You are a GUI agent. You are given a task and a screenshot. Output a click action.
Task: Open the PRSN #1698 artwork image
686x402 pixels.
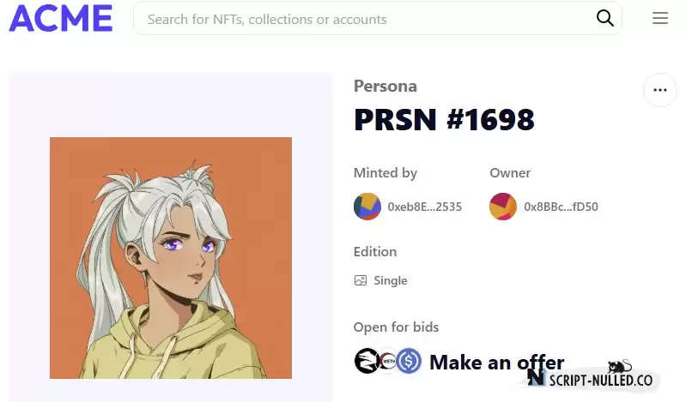point(171,258)
